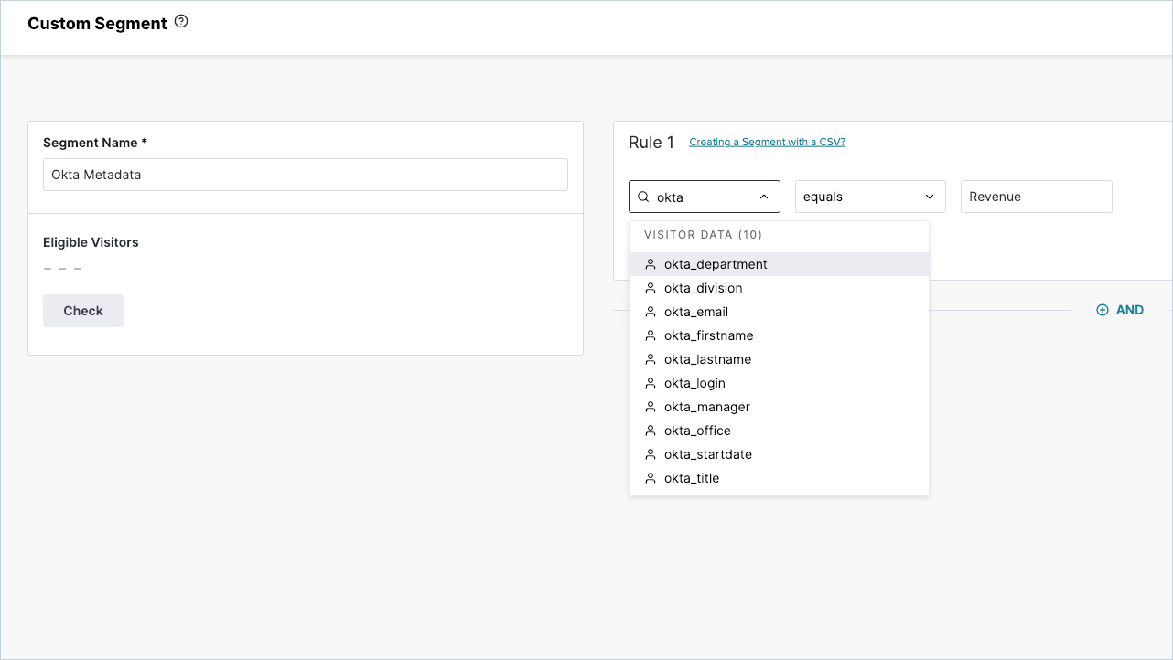Choose the okta_startdate option
The height and width of the screenshot is (660, 1173).
tap(779, 454)
